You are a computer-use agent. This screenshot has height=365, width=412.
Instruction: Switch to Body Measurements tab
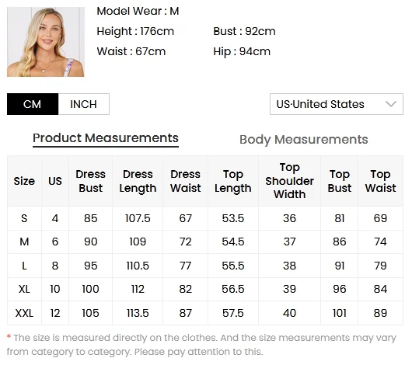(x=303, y=140)
